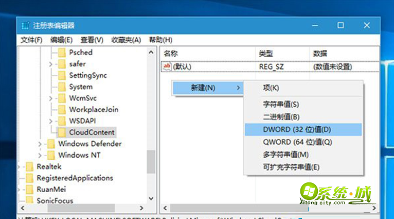Viewport: 394px width, 219px height.
Task: Expand the WcmSvc tree node
Action: (50, 98)
